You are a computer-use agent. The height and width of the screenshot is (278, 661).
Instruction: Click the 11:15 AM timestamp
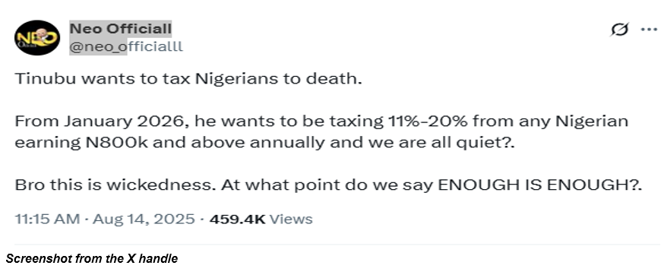tap(47, 219)
